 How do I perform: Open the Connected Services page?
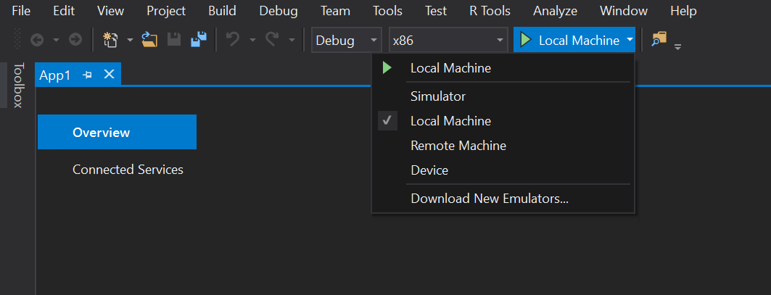(128, 170)
